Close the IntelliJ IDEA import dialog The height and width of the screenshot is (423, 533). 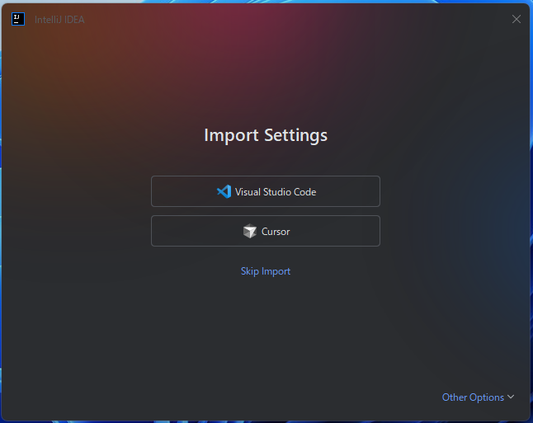click(516, 19)
